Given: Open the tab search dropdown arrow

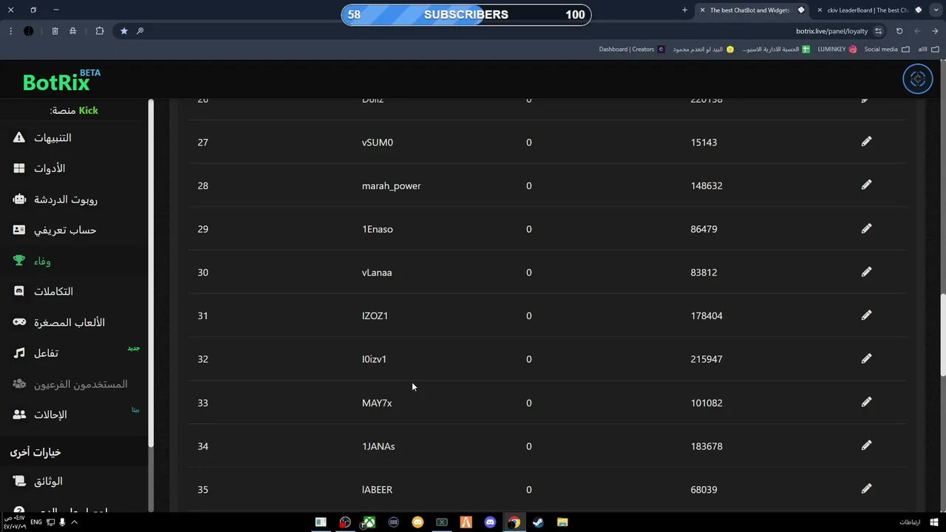Looking at the screenshot, I should point(936,10).
